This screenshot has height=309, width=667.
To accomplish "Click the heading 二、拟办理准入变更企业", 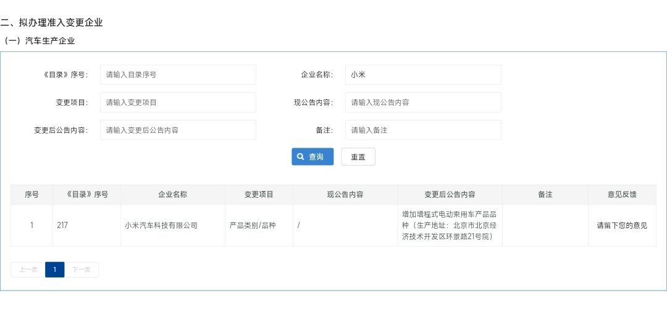I will coord(51,23).
